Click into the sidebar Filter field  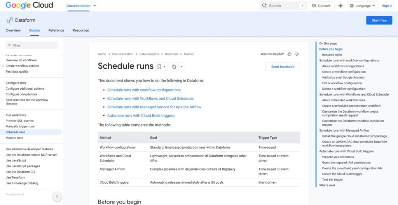click(32, 45)
